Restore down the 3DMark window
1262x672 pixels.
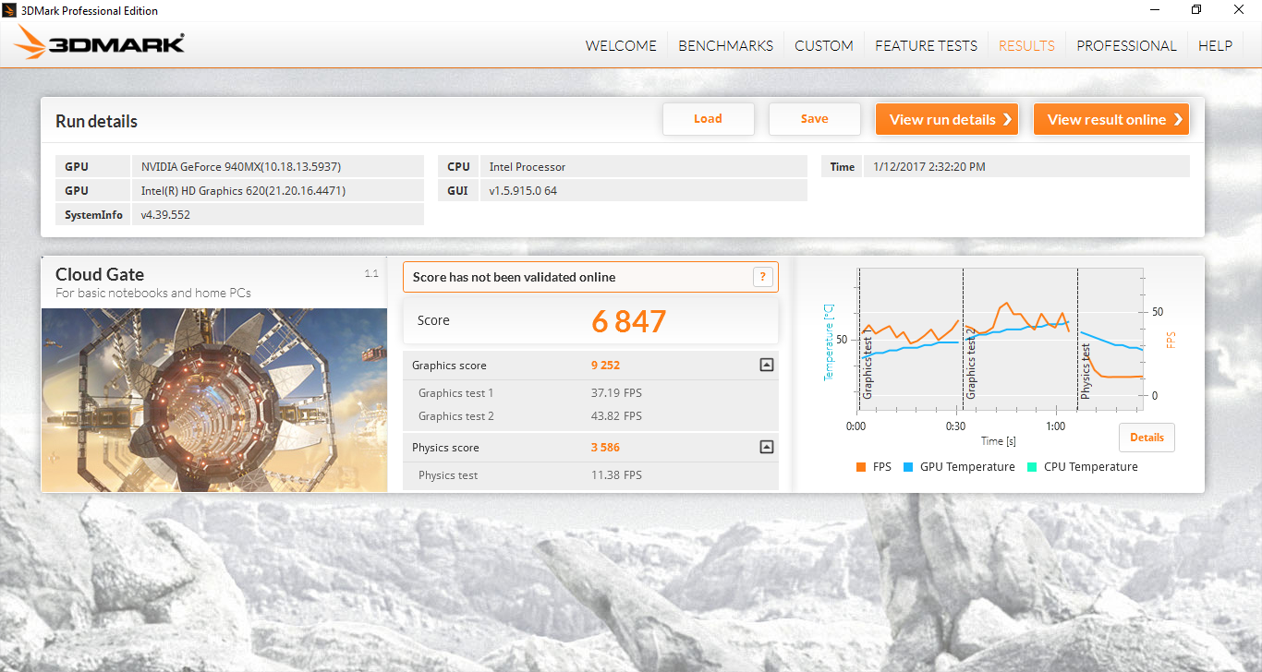pyautogui.click(x=1196, y=10)
